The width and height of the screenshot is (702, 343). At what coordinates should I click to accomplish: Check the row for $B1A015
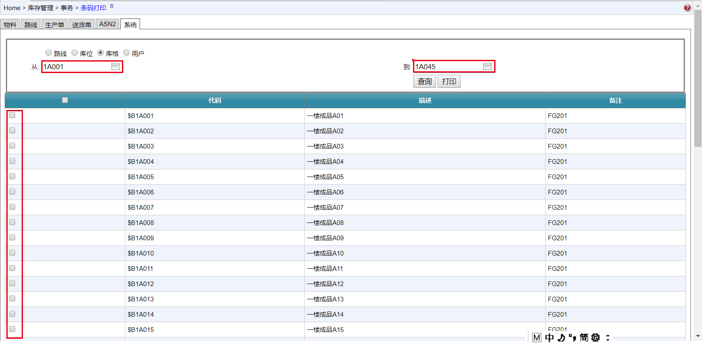[x=12, y=329]
